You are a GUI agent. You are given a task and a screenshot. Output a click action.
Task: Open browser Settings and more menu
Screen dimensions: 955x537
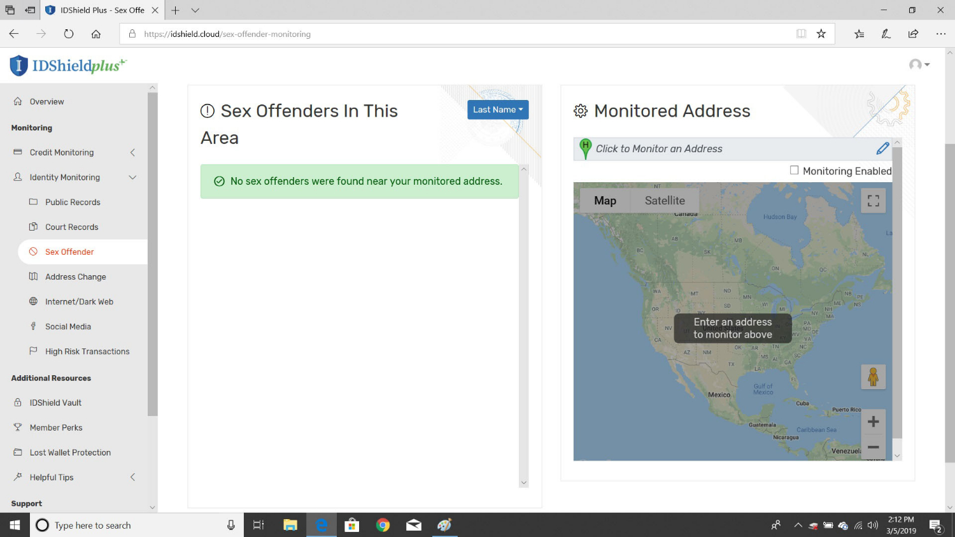tap(941, 34)
